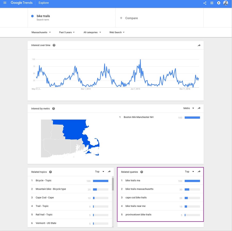The width and height of the screenshot is (232, 231).
Task: Open the hamburger main menu
Action: click(5, 3)
